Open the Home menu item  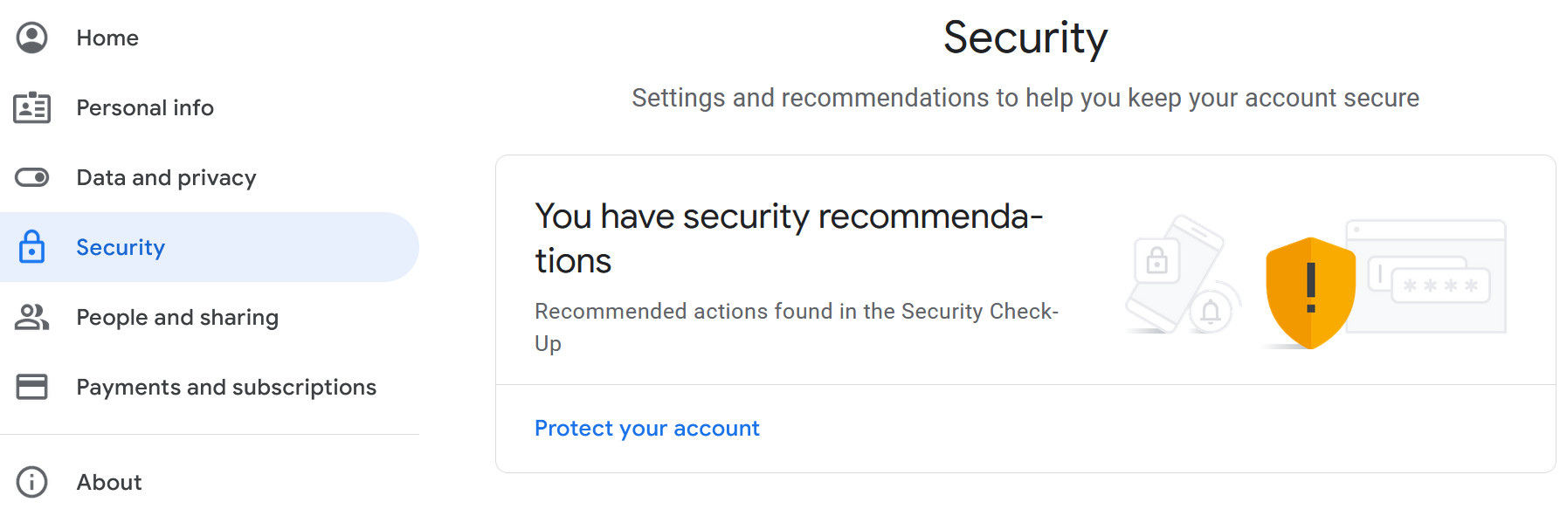point(107,38)
